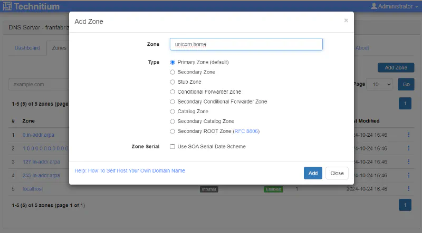Open the RFC 8806 link
The width and height of the screenshot is (422, 233).
[246, 131]
